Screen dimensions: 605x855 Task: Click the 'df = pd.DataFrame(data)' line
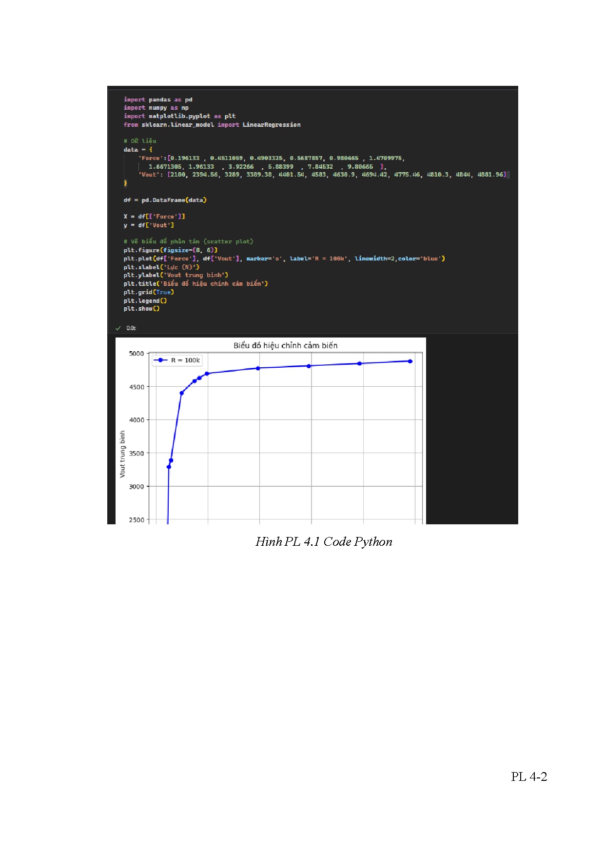point(165,200)
